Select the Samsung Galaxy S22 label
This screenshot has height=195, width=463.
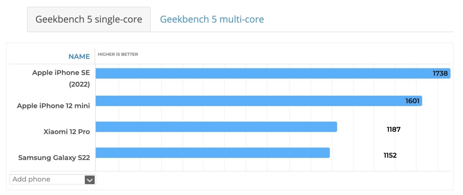[x=54, y=157]
